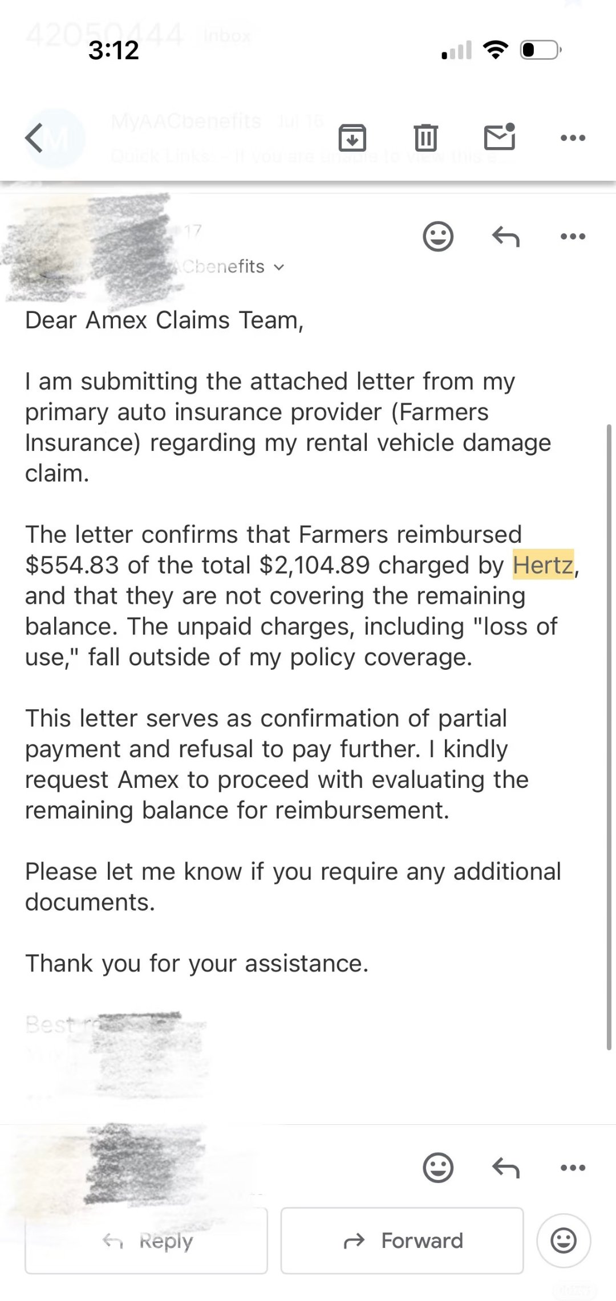Add emoji reaction to second message
Image resolution: width=616 pixels, height=1301 pixels.
point(438,1168)
